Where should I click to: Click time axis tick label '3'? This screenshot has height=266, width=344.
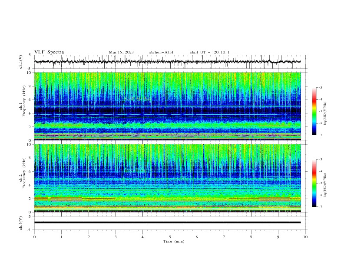click(x=116, y=237)
